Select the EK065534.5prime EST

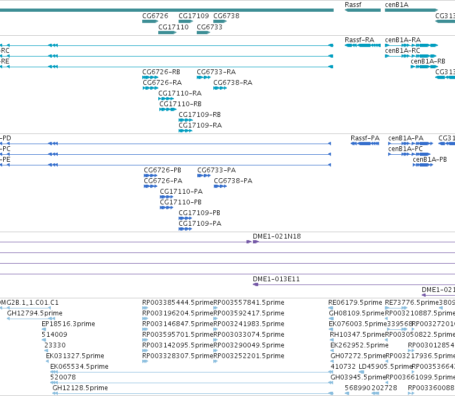coord(192,372)
